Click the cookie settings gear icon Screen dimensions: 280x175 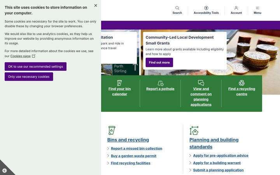pos(5,171)
